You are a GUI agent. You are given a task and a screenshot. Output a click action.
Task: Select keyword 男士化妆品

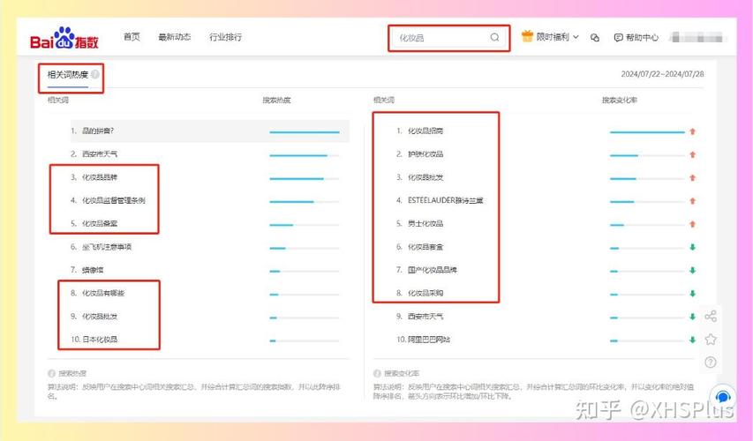pos(425,224)
